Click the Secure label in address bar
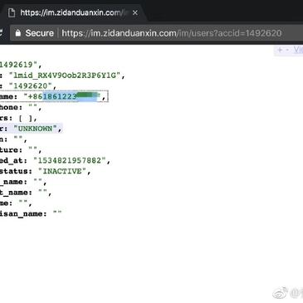303x303 pixels. click(39, 33)
